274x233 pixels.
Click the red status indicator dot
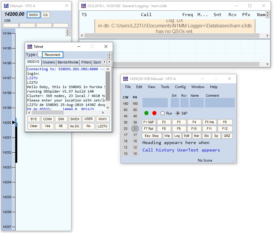(154, 113)
